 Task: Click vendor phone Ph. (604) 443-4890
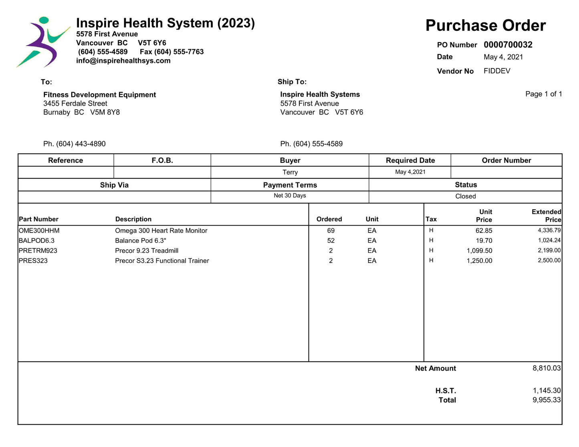75,144
